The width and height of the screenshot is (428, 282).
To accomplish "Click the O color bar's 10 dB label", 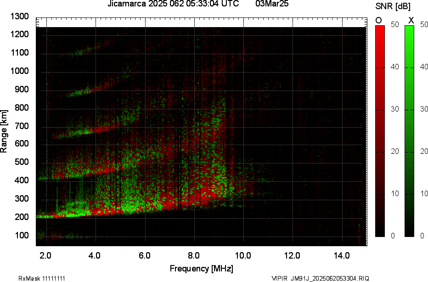I will 395,194.
